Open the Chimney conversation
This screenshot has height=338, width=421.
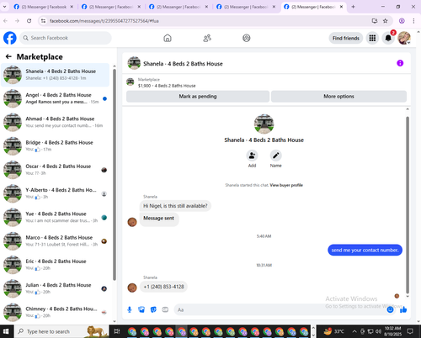(55, 312)
